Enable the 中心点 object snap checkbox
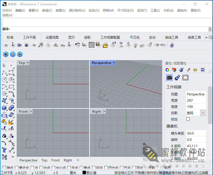Screen dimensions: 213x175 click(x=54, y=167)
